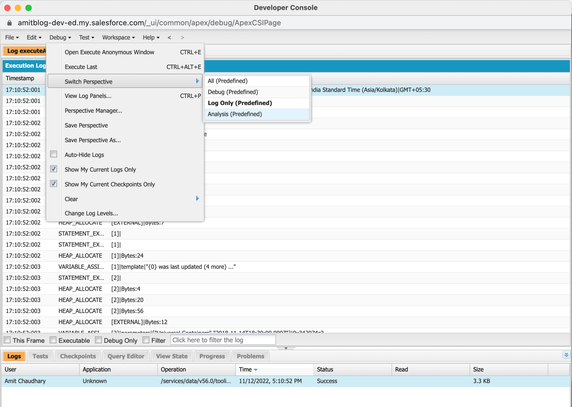The image size is (572, 407).
Task: Select the Amit Chaudhary log row
Action: pos(25,381)
